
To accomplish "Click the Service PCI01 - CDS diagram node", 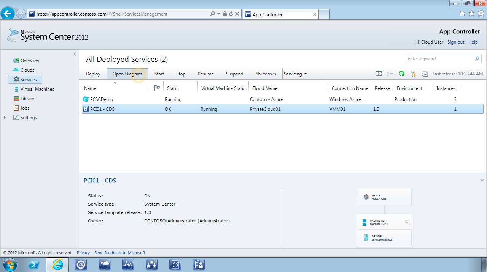I will pos(385,197).
